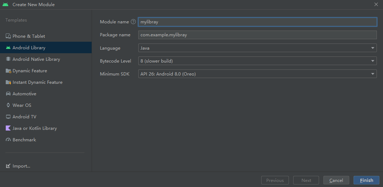
Task: Expand the Language dropdown
Action: pyautogui.click(x=258, y=48)
